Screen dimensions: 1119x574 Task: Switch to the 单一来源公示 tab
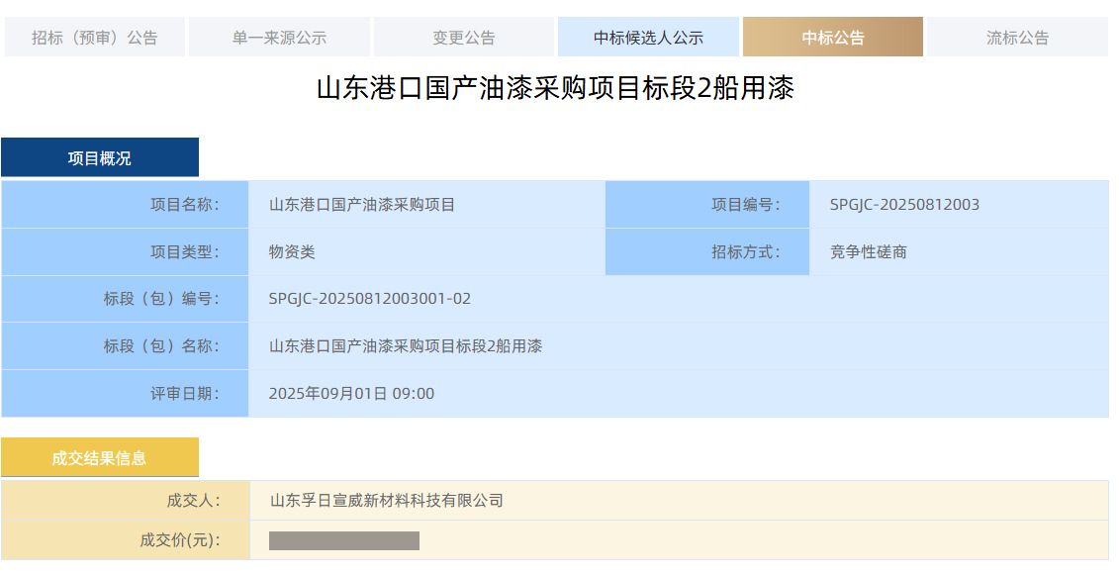(x=279, y=38)
